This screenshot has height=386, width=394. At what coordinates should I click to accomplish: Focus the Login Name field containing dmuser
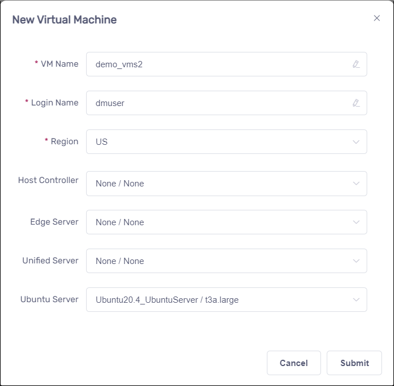point(217,103)
